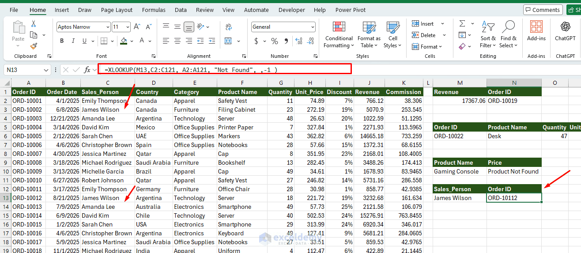This screenshot has height=253, width=581.
Task: Apply Percent Style format
Action: tap(275, 41)
